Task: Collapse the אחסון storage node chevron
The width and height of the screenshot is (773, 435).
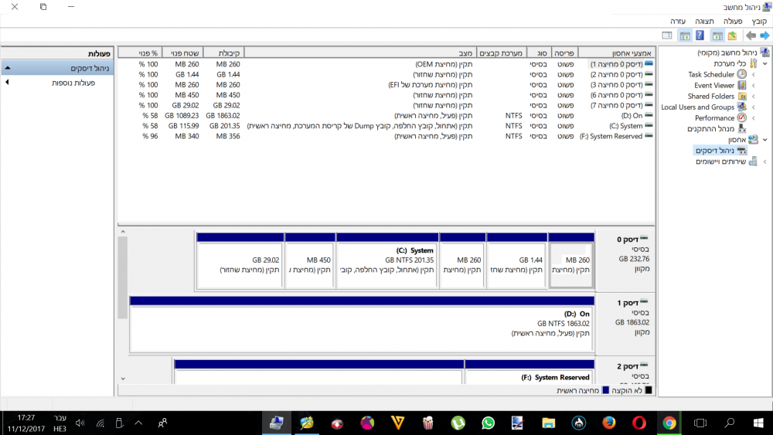Action: coord(765,139)
